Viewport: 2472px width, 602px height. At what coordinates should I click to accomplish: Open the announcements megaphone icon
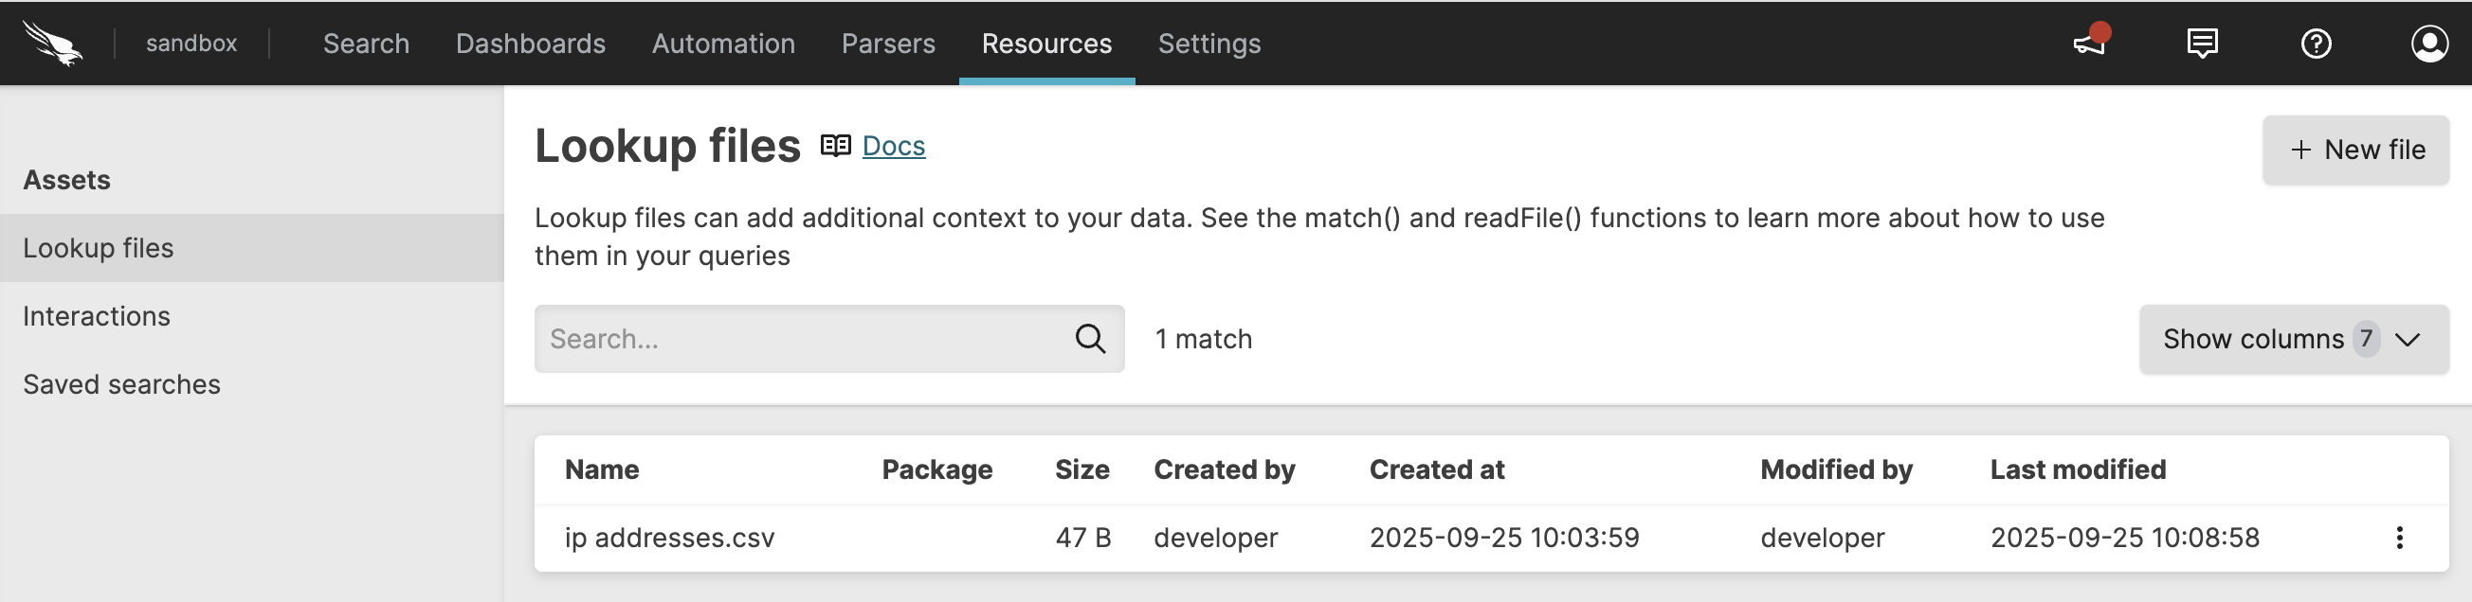click(x=2089, y=44)
